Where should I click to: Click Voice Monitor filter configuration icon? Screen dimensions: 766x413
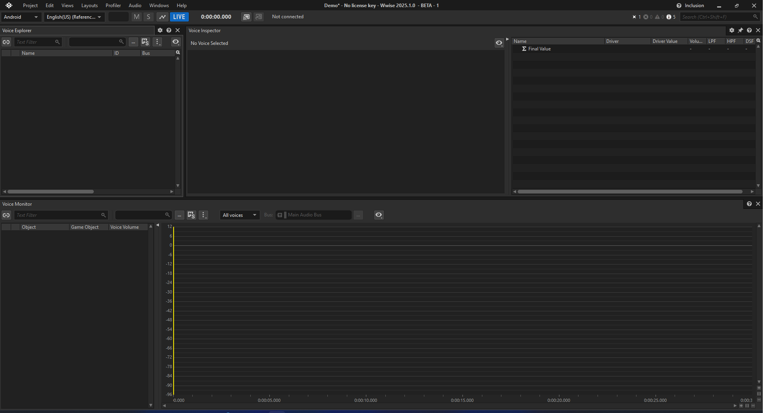tap(191, 215)
